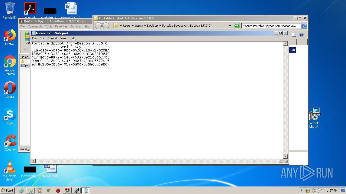Expand Desktop breadcrumb arrow in Explorer
Screen dimensions: 346x194
(x=160, y=26)
